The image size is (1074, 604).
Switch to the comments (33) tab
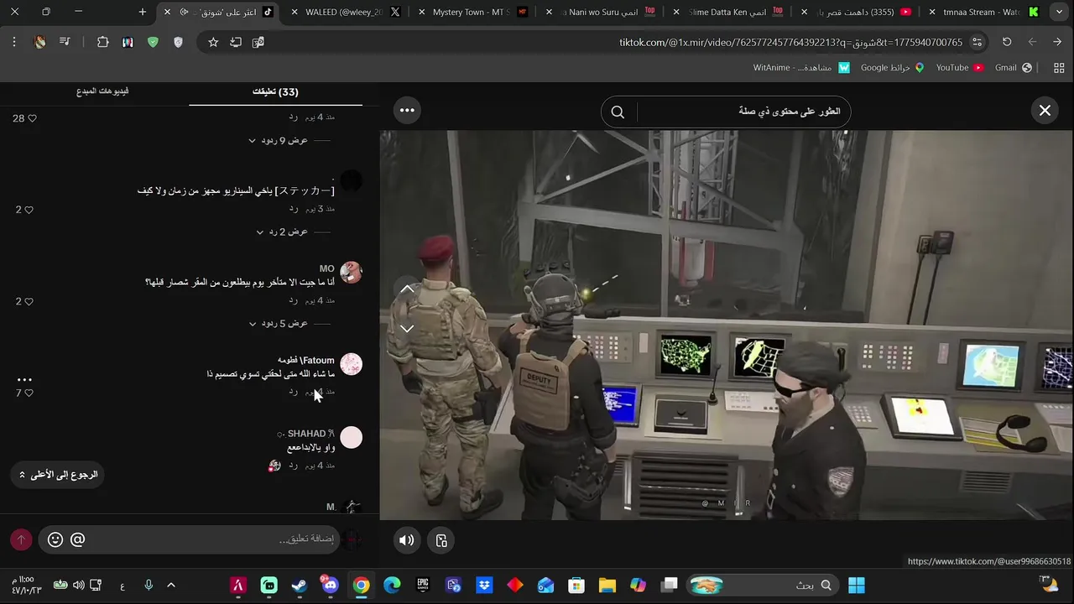coord(275,91)
